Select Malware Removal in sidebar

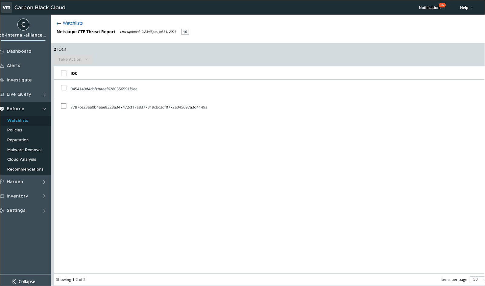pos(25,150)
